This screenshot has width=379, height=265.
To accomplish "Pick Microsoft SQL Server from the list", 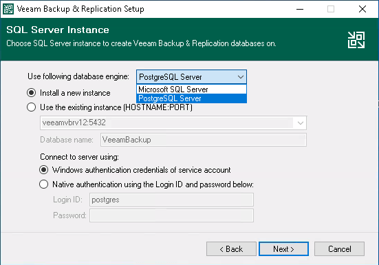I will [x=191, y=89].
